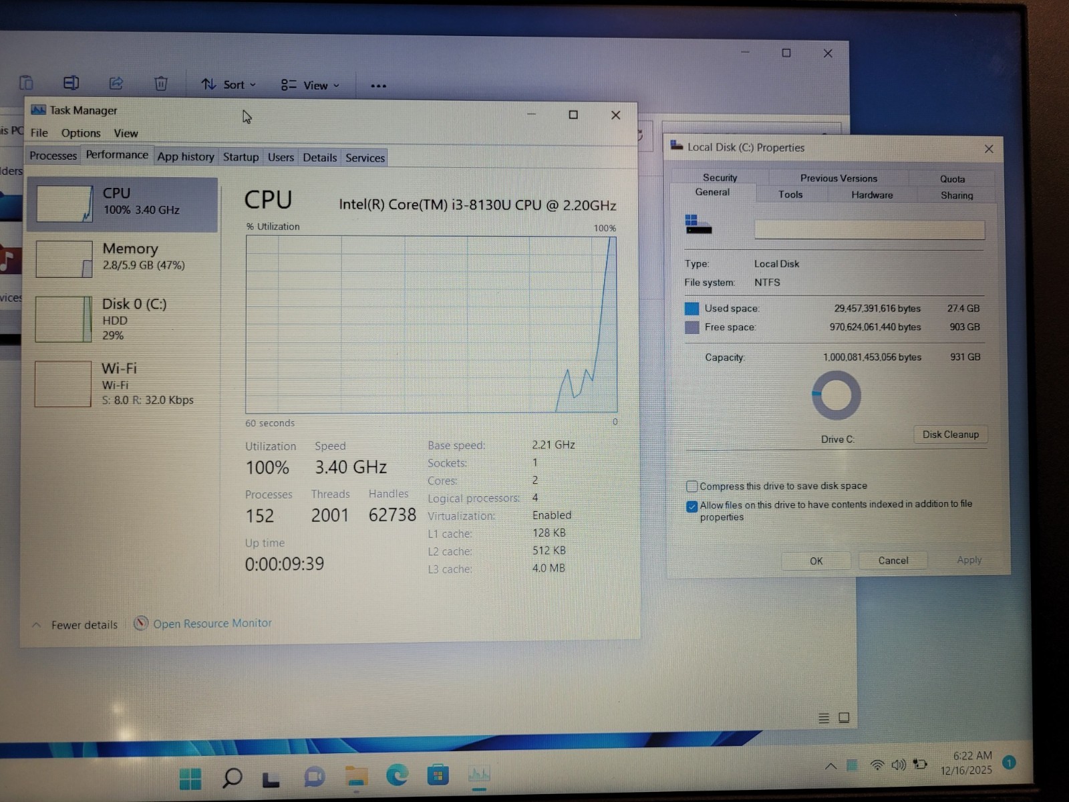Open Microsoft Store from the taskbar
This screenshot has width=1069, height=802.
coord(438,775)
